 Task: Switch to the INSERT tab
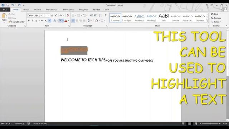point(26,10)
